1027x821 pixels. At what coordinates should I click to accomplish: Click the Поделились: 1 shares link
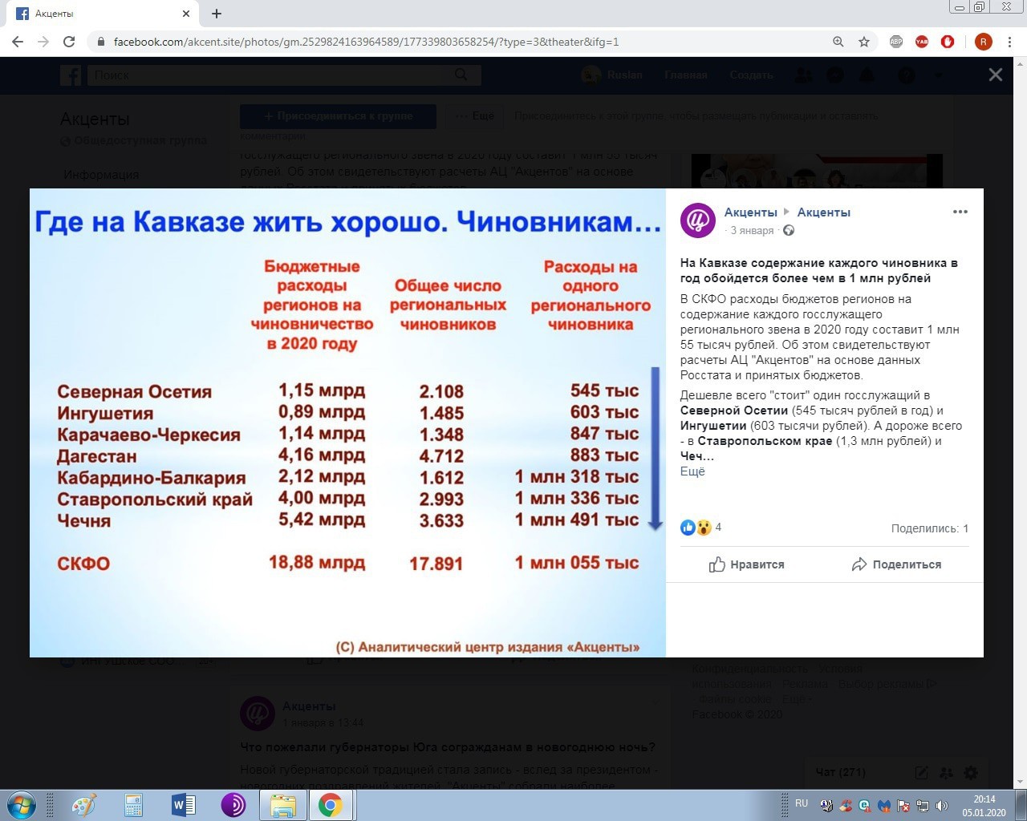click(929, 528)
